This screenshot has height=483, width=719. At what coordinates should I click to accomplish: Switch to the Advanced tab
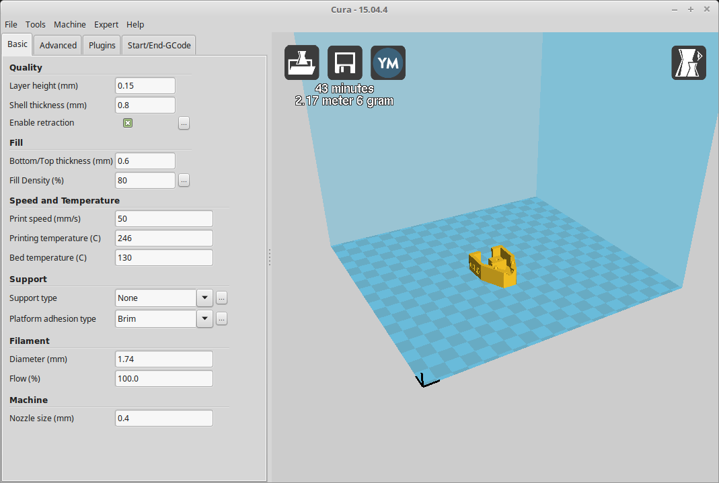tap(58, 45)
